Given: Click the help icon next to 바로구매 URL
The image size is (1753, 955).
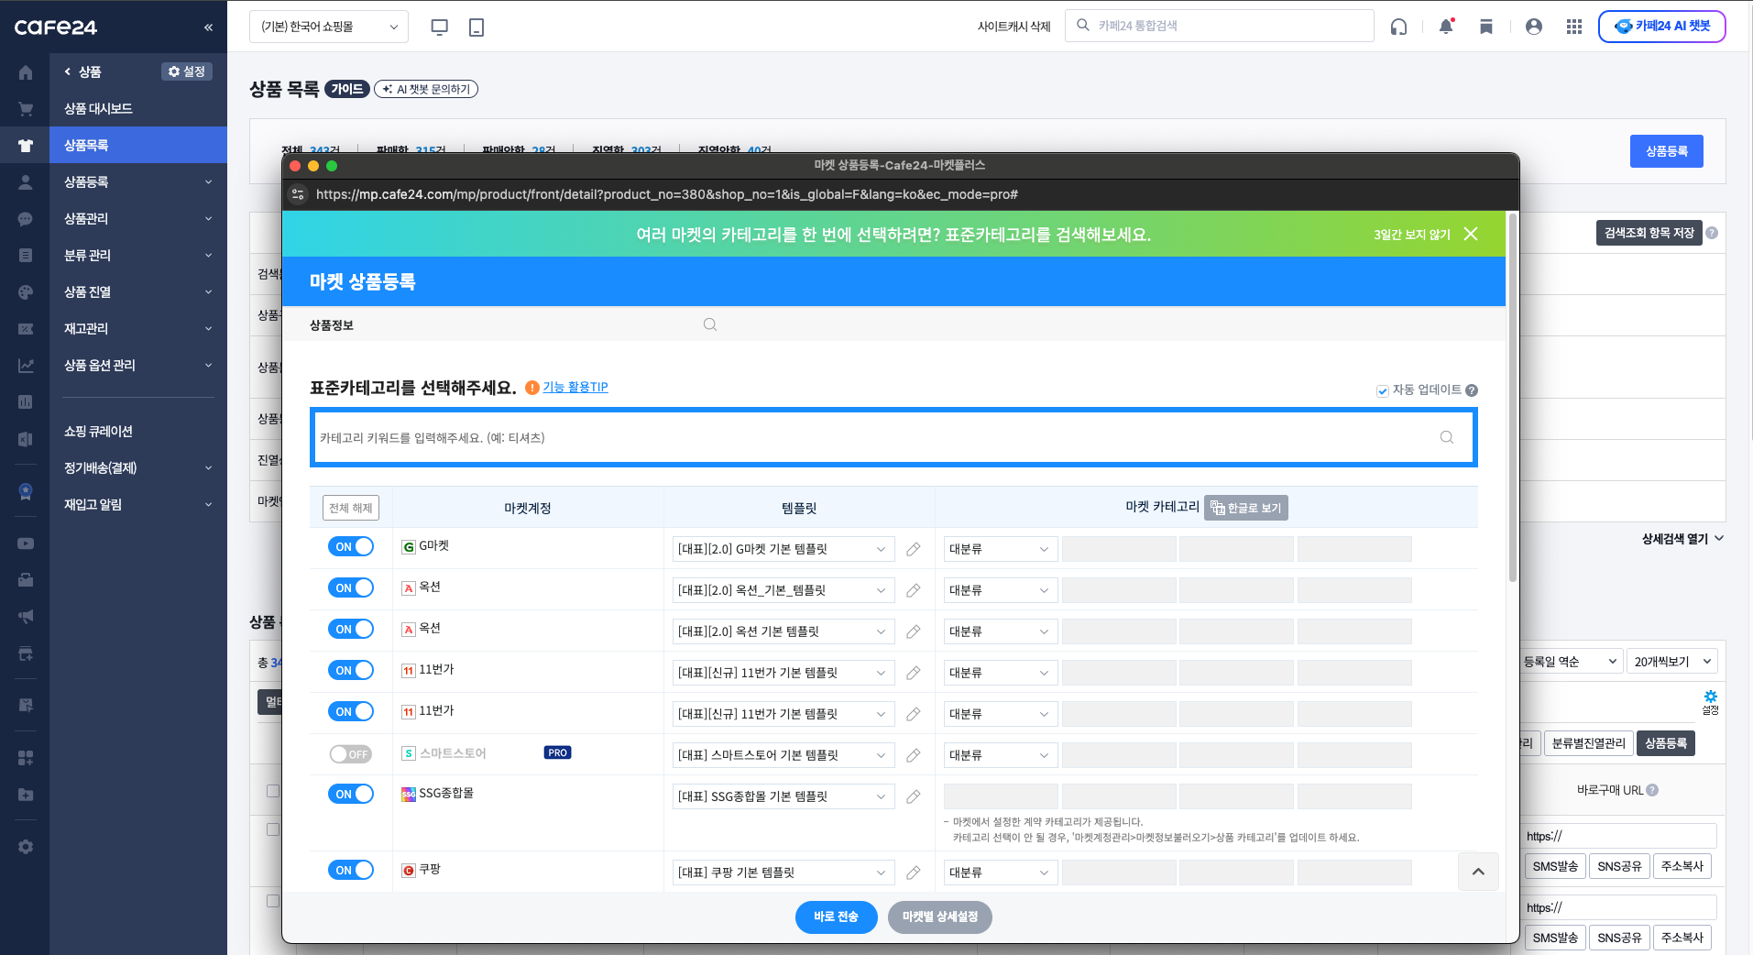Looking at the screenshot, I should click(x=1652, y=790).
